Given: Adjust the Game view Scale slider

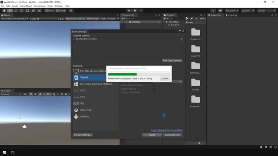Looking at the screenshot, I should [47, 19].
